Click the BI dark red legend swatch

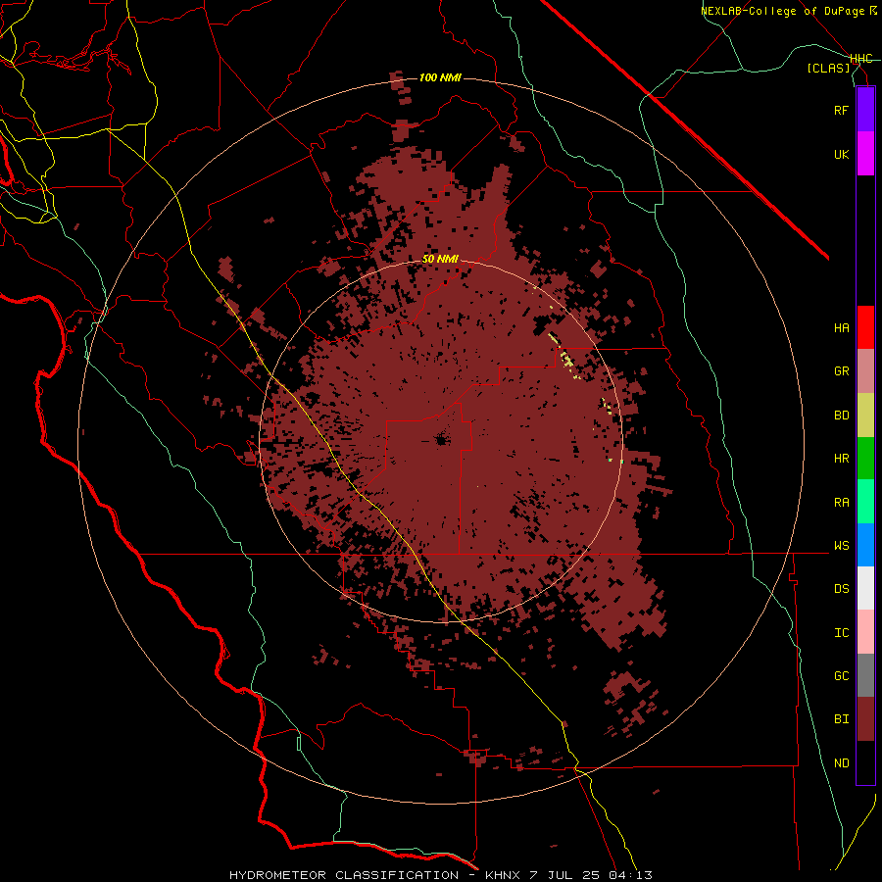click(865, 719)
